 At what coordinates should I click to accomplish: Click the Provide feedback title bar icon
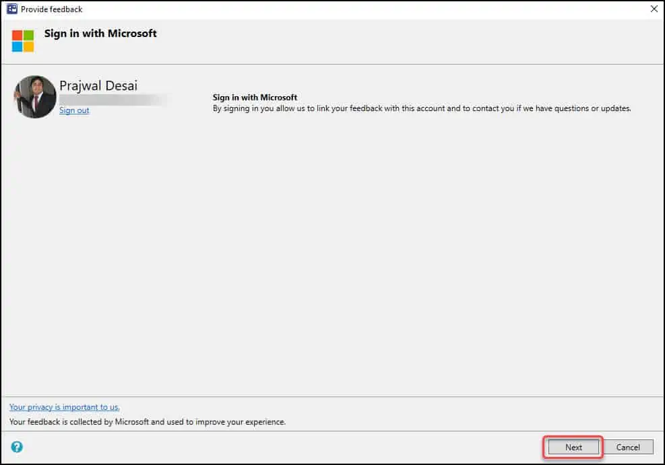[x=12, y=9]
